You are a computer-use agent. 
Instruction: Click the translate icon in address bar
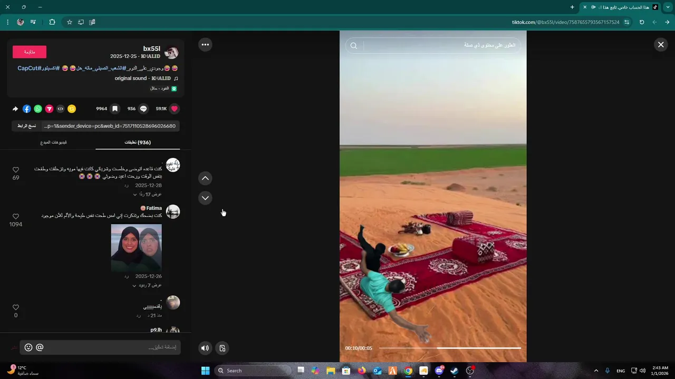pos(92,22)
